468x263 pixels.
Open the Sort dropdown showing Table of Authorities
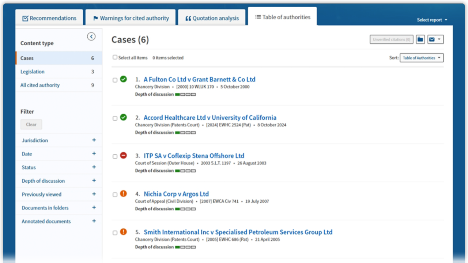click(x=422, y=57)
